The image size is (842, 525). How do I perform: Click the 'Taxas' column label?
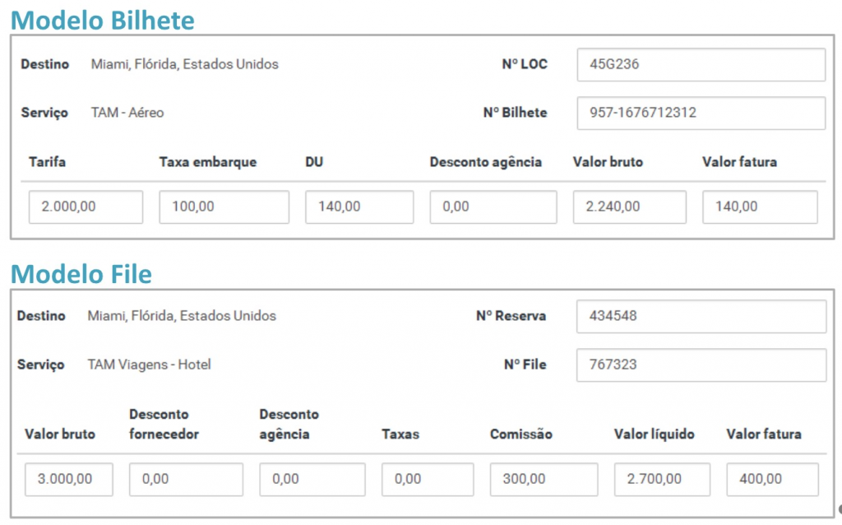click(x=400, y=434)
